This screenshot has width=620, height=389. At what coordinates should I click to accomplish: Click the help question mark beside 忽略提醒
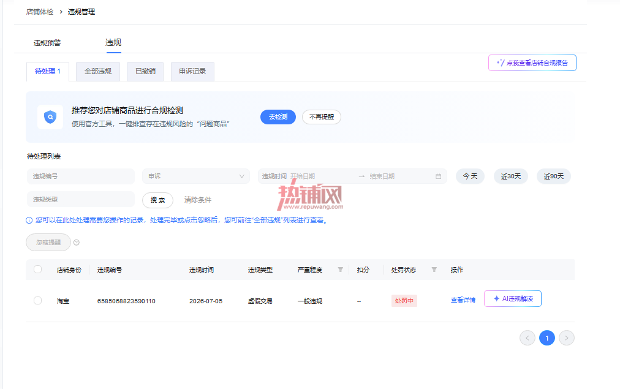point(77,243)
